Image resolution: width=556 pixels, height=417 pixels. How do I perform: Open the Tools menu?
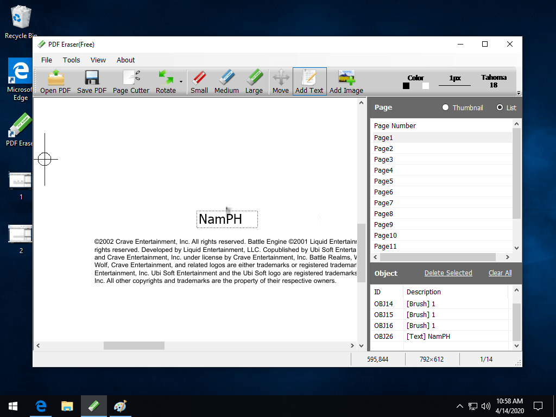click(x=71, y=60)
